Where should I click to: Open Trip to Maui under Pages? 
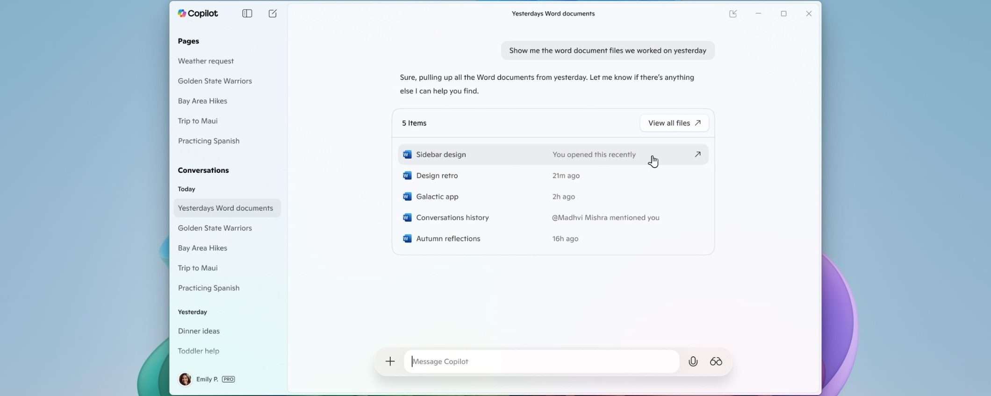[198, 121]
